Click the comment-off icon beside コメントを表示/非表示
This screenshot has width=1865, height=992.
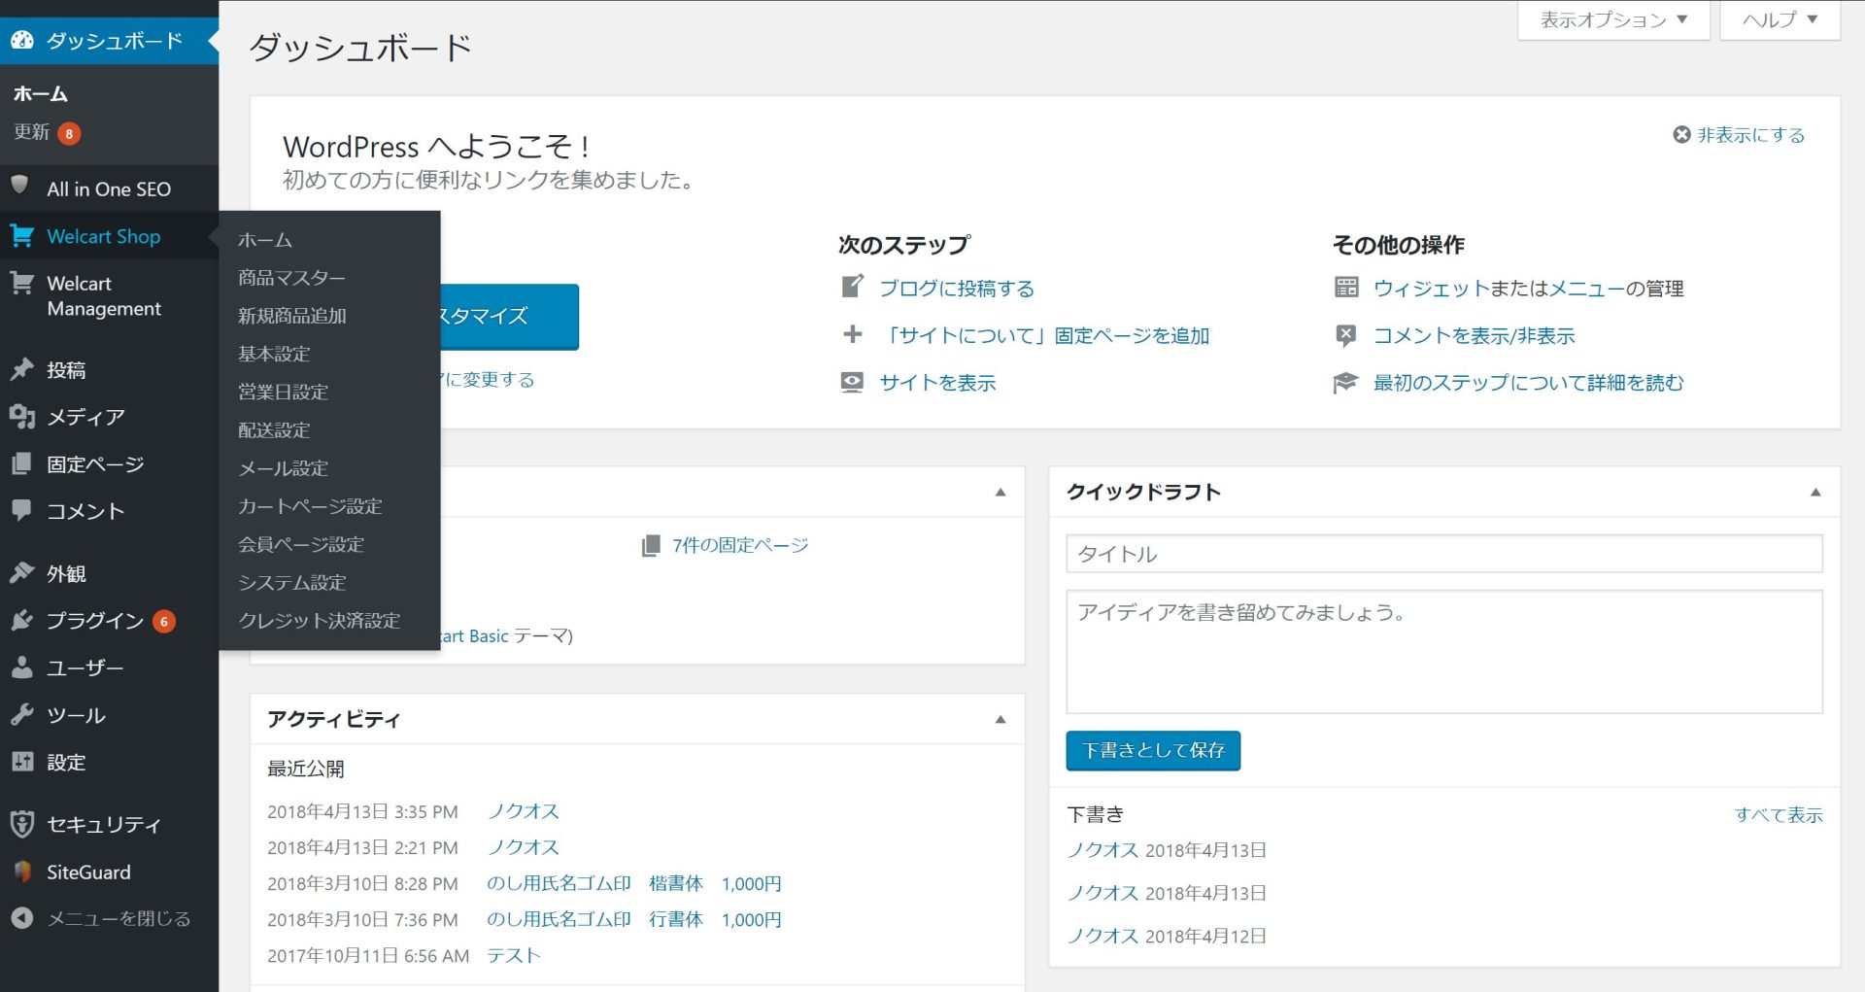[x=1346, y=335]
